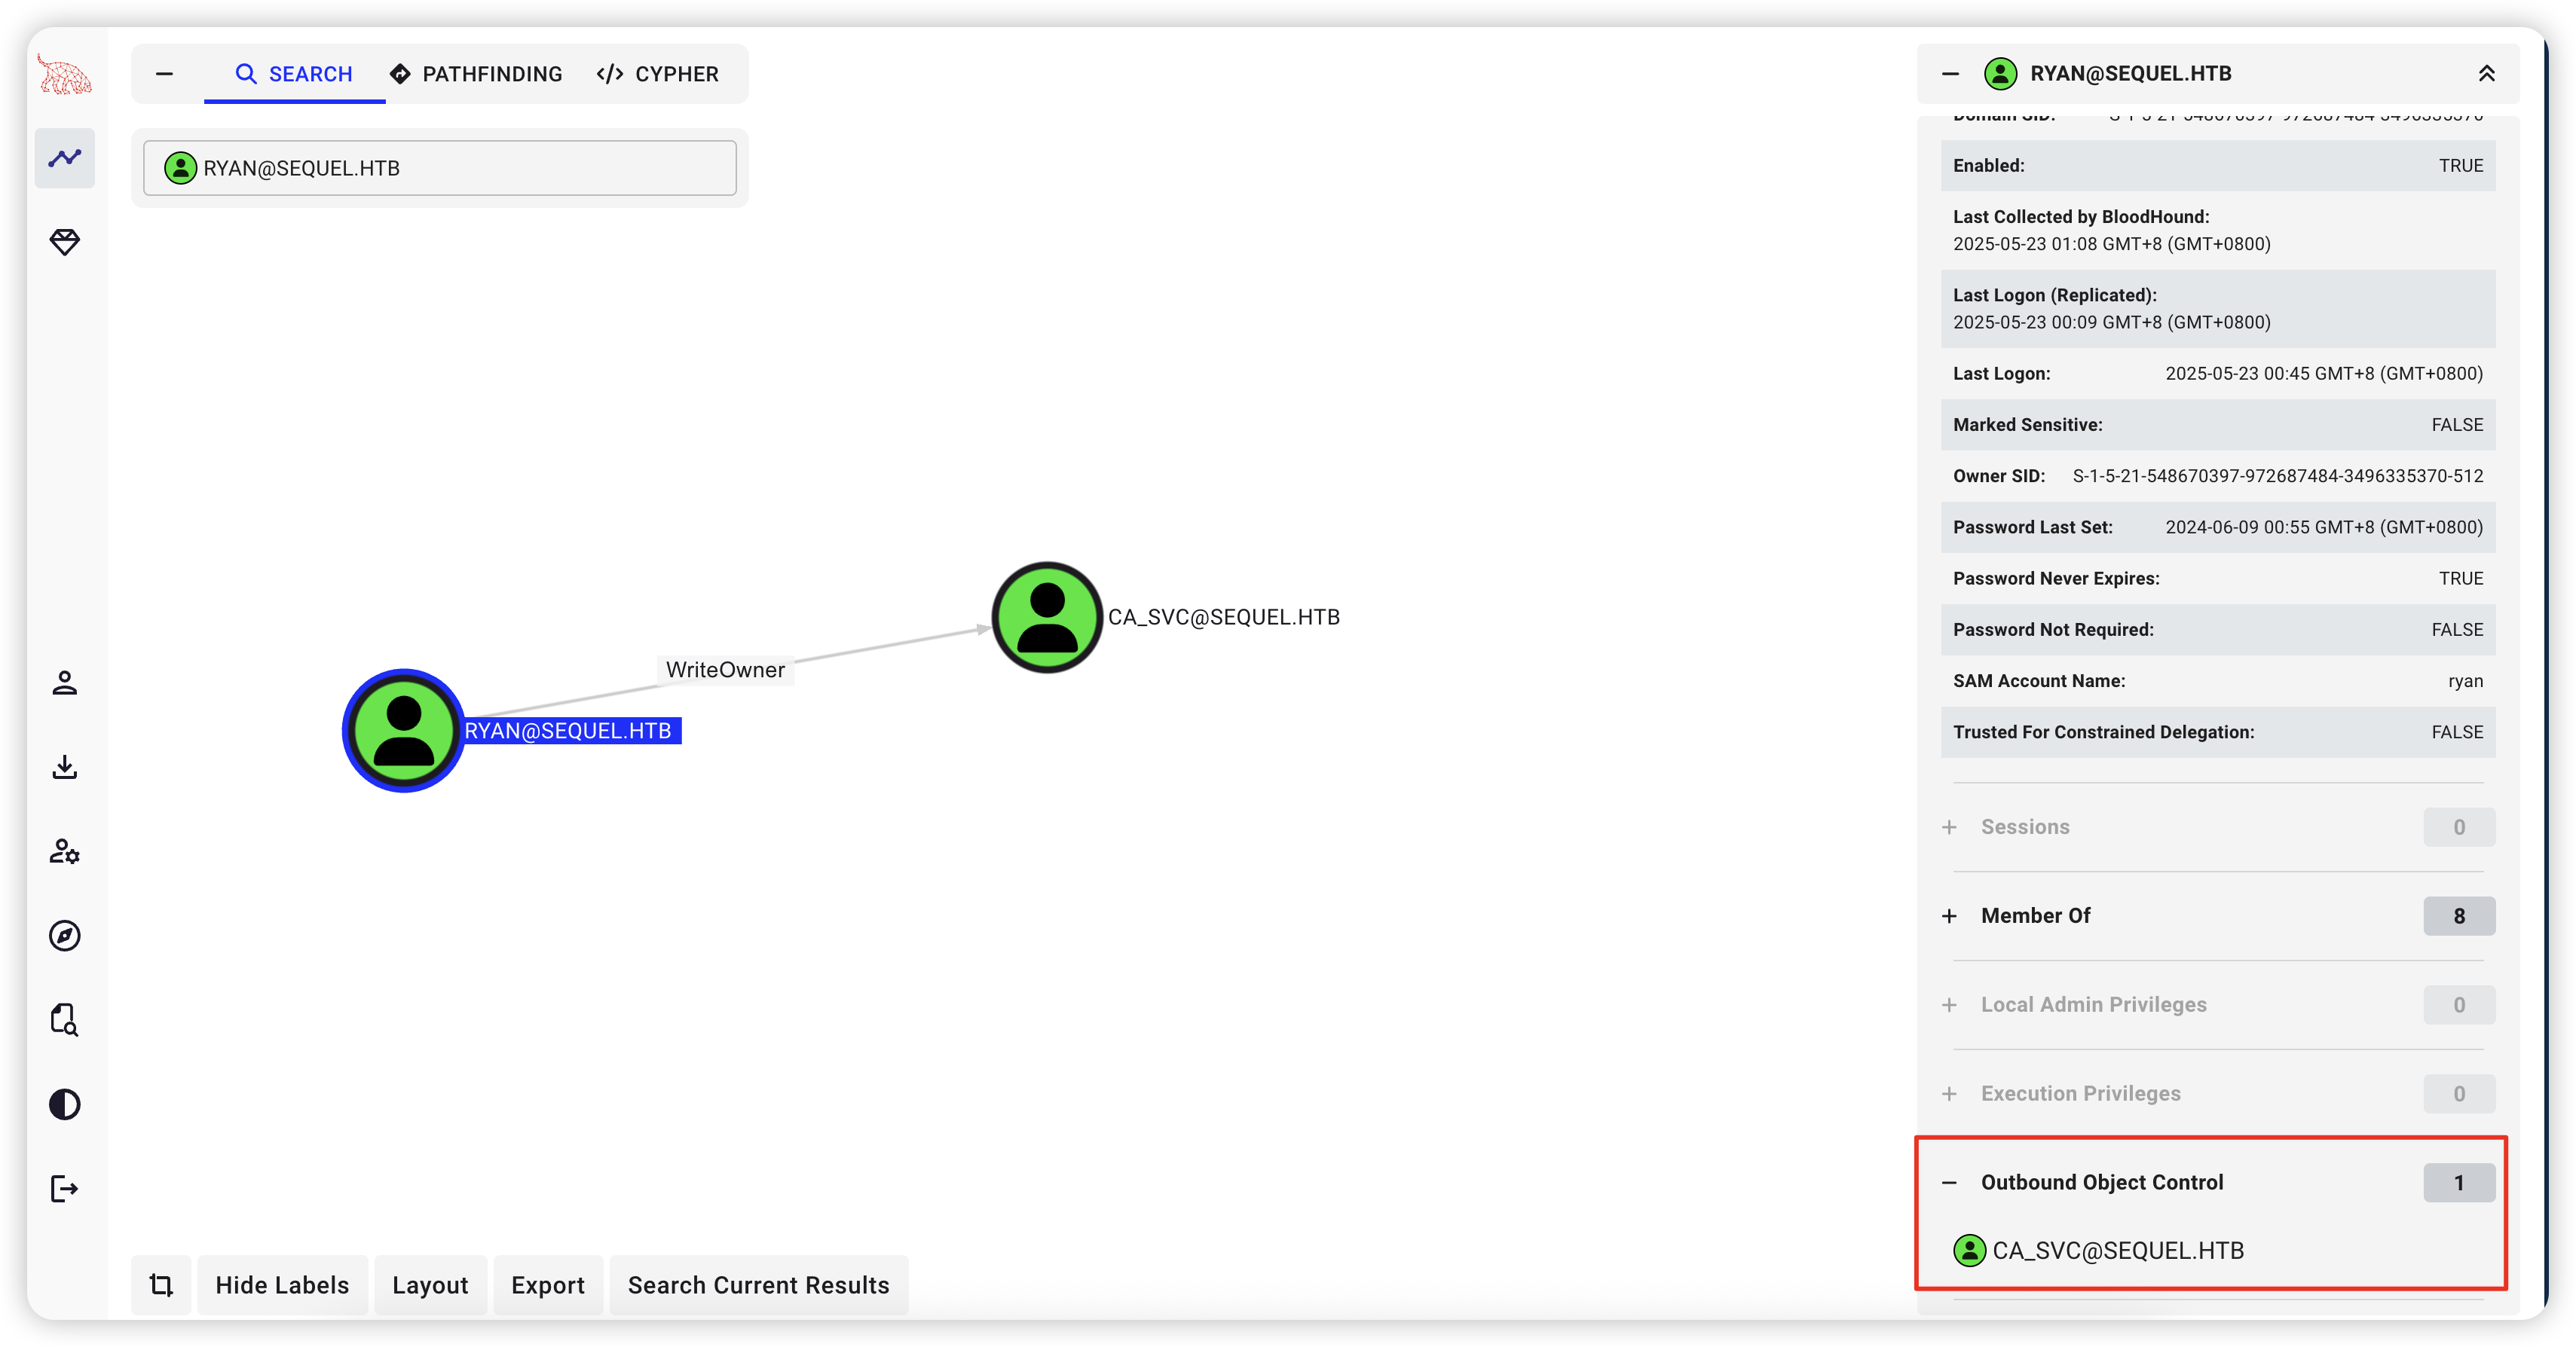Click the download collectors icon
Image resolution: width=2576 pixels, height=1347 pixels.
click(65, 768)
